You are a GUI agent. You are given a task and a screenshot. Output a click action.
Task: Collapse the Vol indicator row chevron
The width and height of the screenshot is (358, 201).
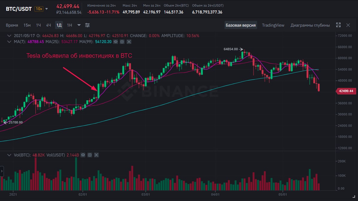click(9, 155)
